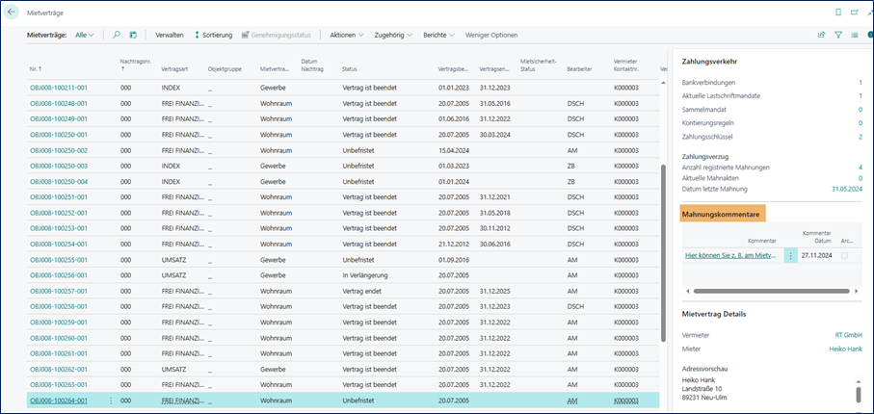The image size is (874, 414).
Task: Open the Berichte dropdown menu
Action: point(439,35)
